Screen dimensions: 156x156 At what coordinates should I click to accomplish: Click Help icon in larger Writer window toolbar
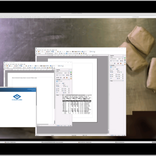(x=82, y=51)
